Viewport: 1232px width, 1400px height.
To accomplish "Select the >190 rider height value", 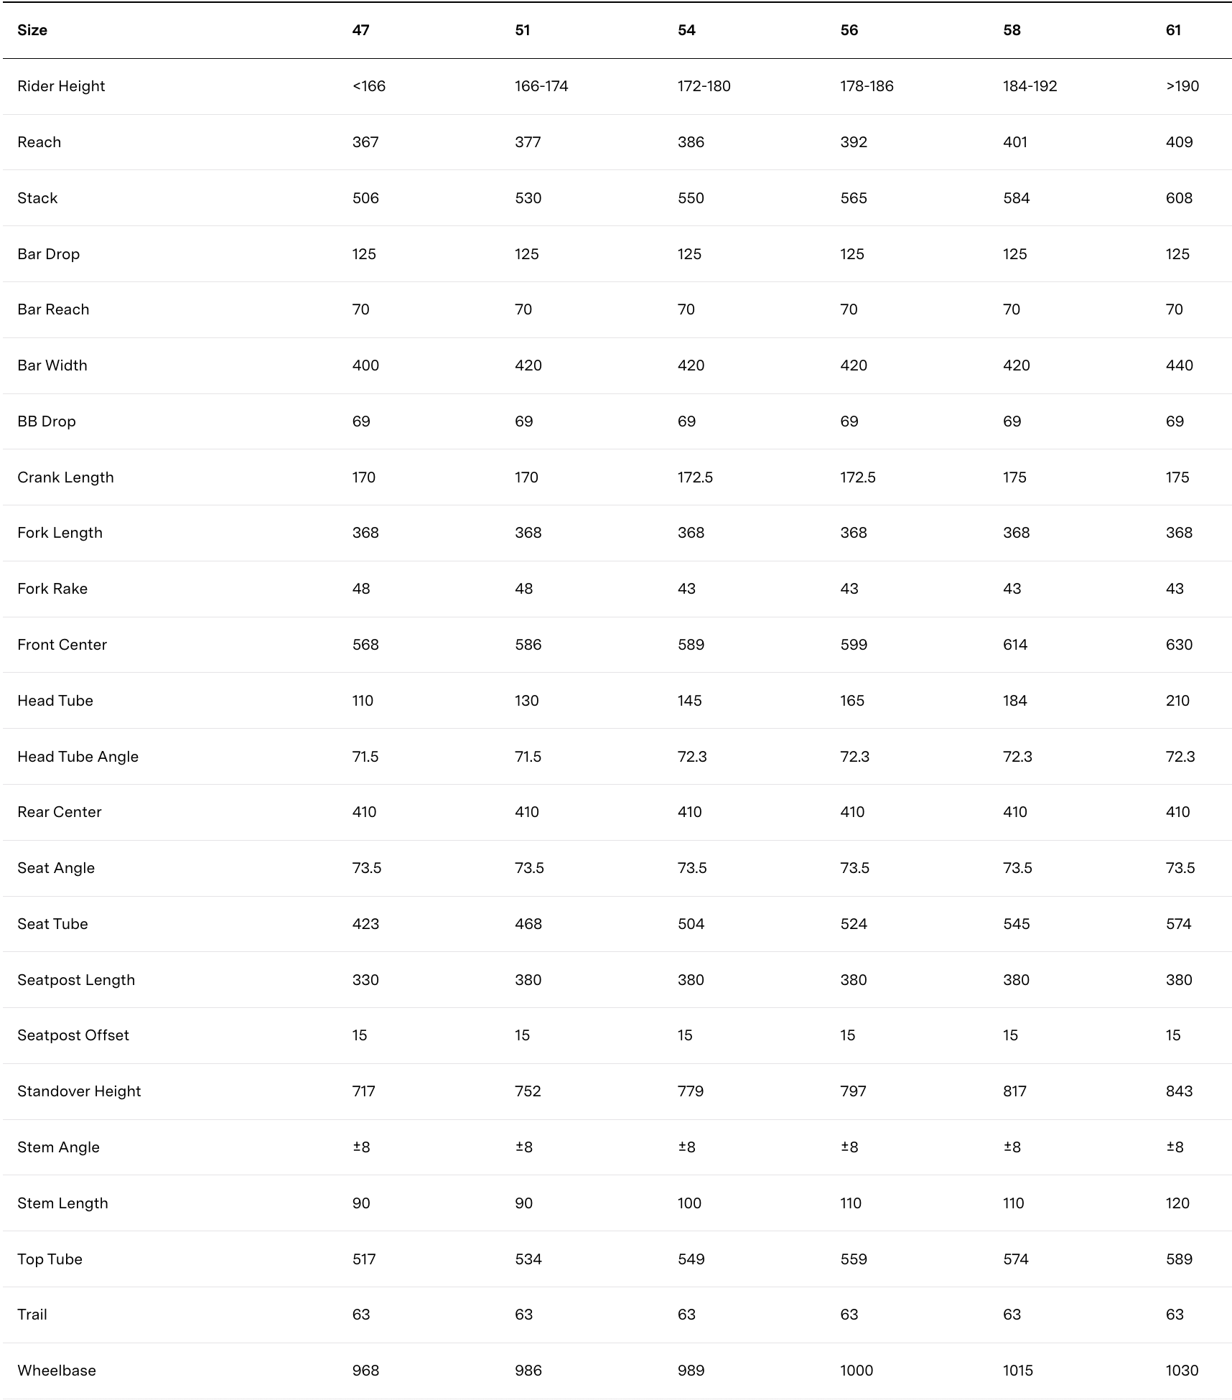I will click(x=1182, y=86).
